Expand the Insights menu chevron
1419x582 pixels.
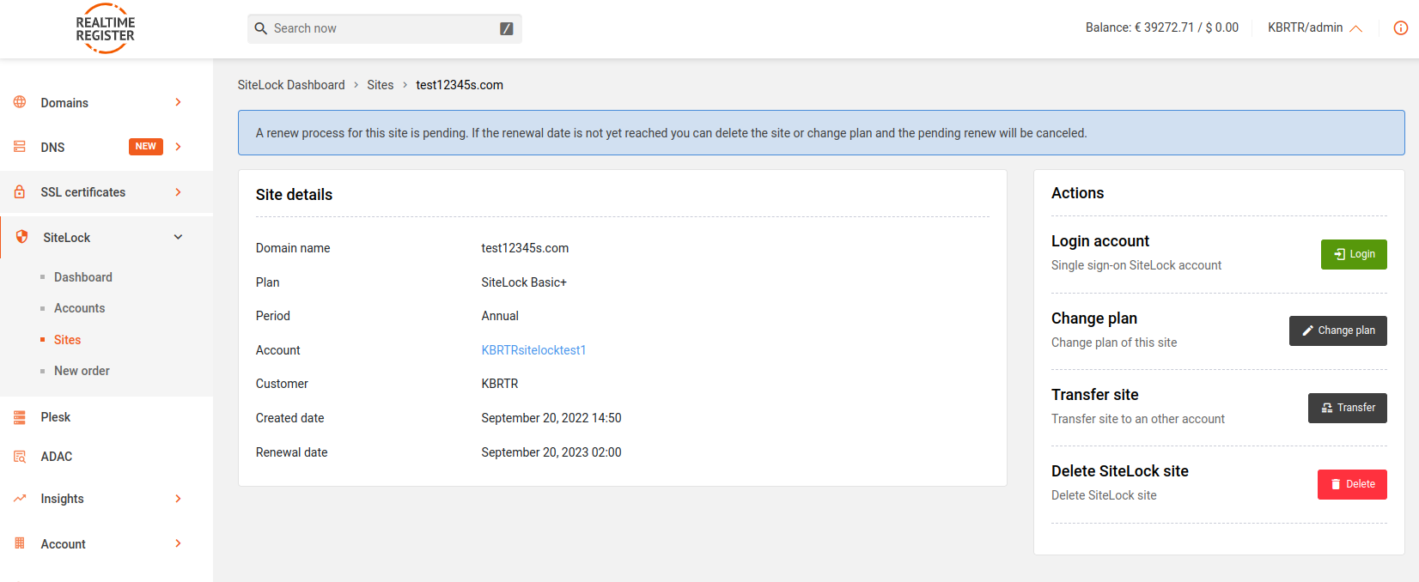click(x=178, y=499)
